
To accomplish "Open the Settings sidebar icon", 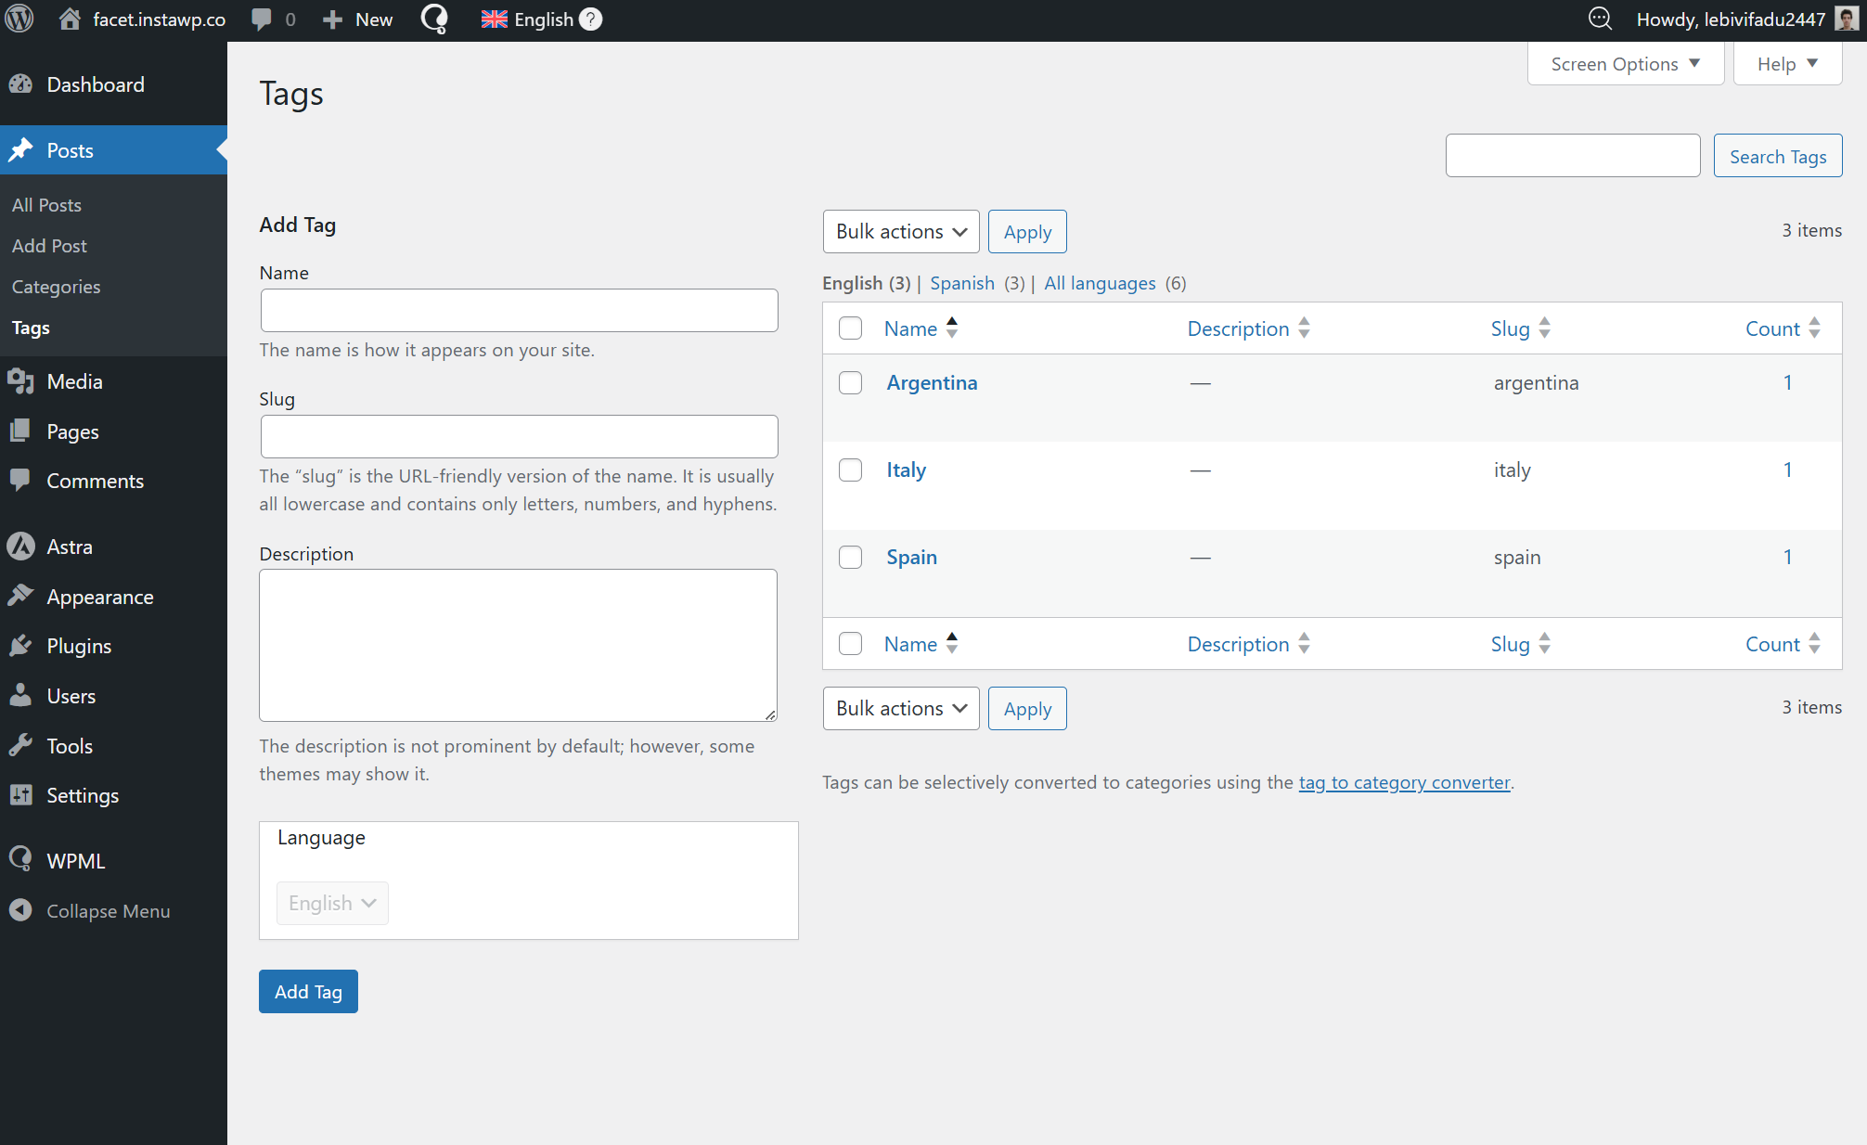I will click(20, 795).
